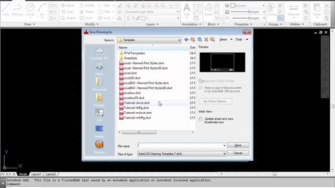Click the Delete (X) icon in dialog toolbar
The height and width of the screenshot is (188, 335).
[x=206, y=40]
